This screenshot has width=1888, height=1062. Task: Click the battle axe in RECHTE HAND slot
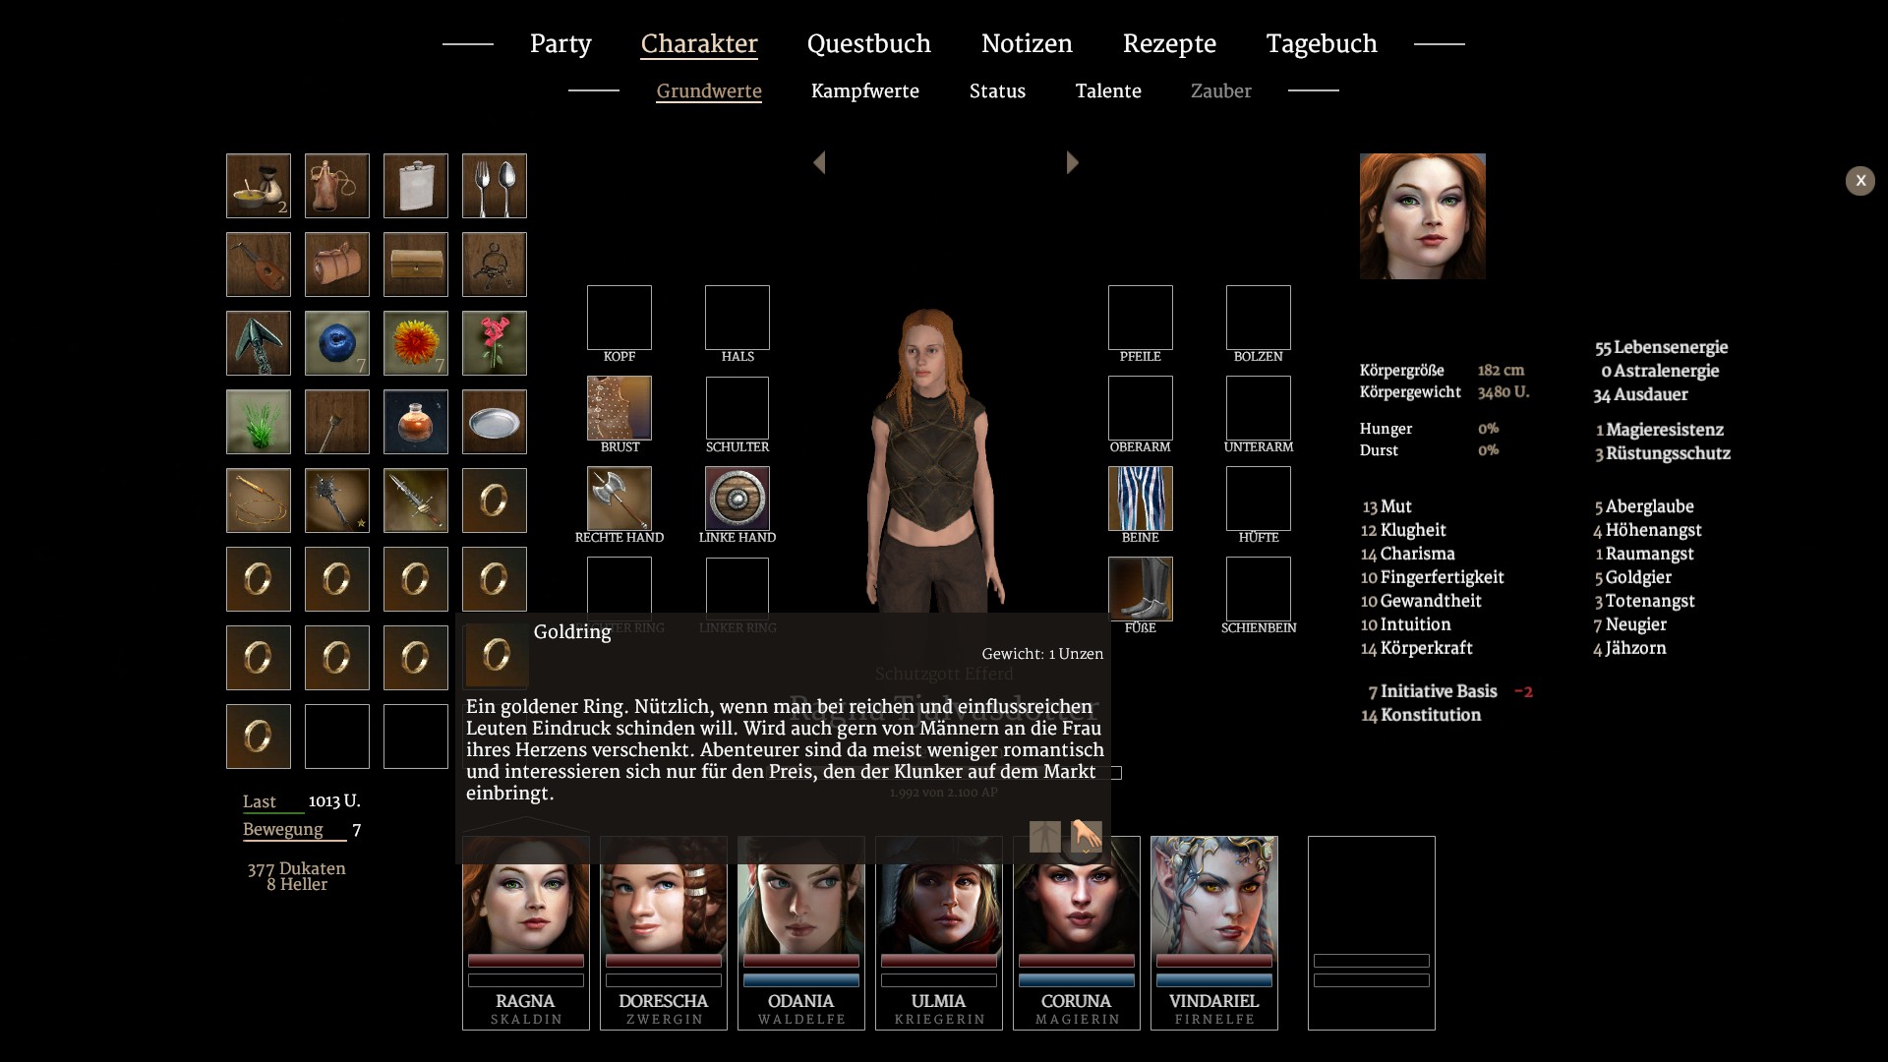[619, 499]
